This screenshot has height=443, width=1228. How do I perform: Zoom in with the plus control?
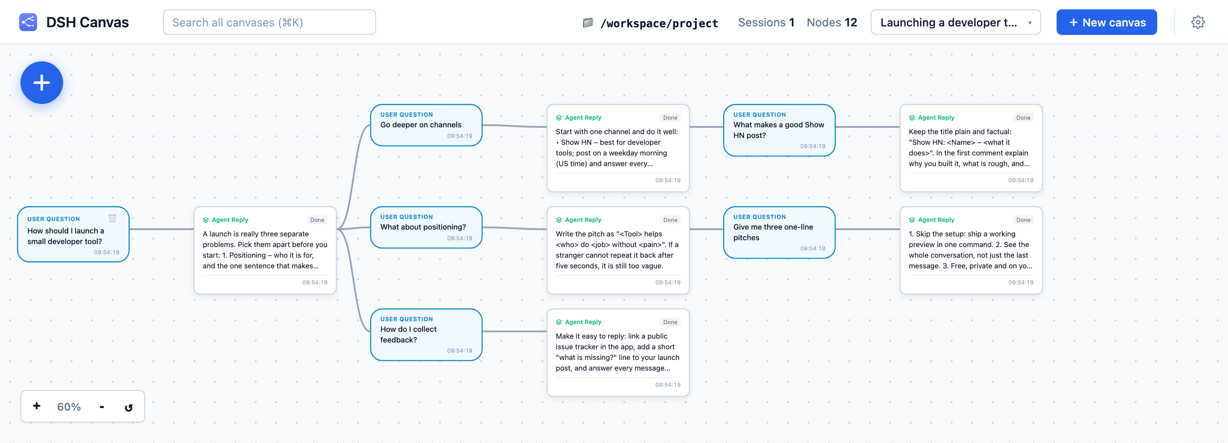[37, 406]
